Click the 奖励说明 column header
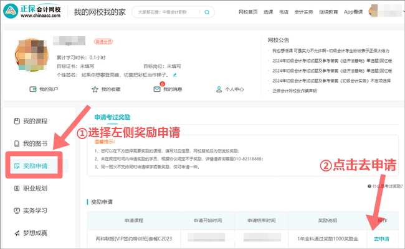 pyautogui.click(x=328, y=220)
